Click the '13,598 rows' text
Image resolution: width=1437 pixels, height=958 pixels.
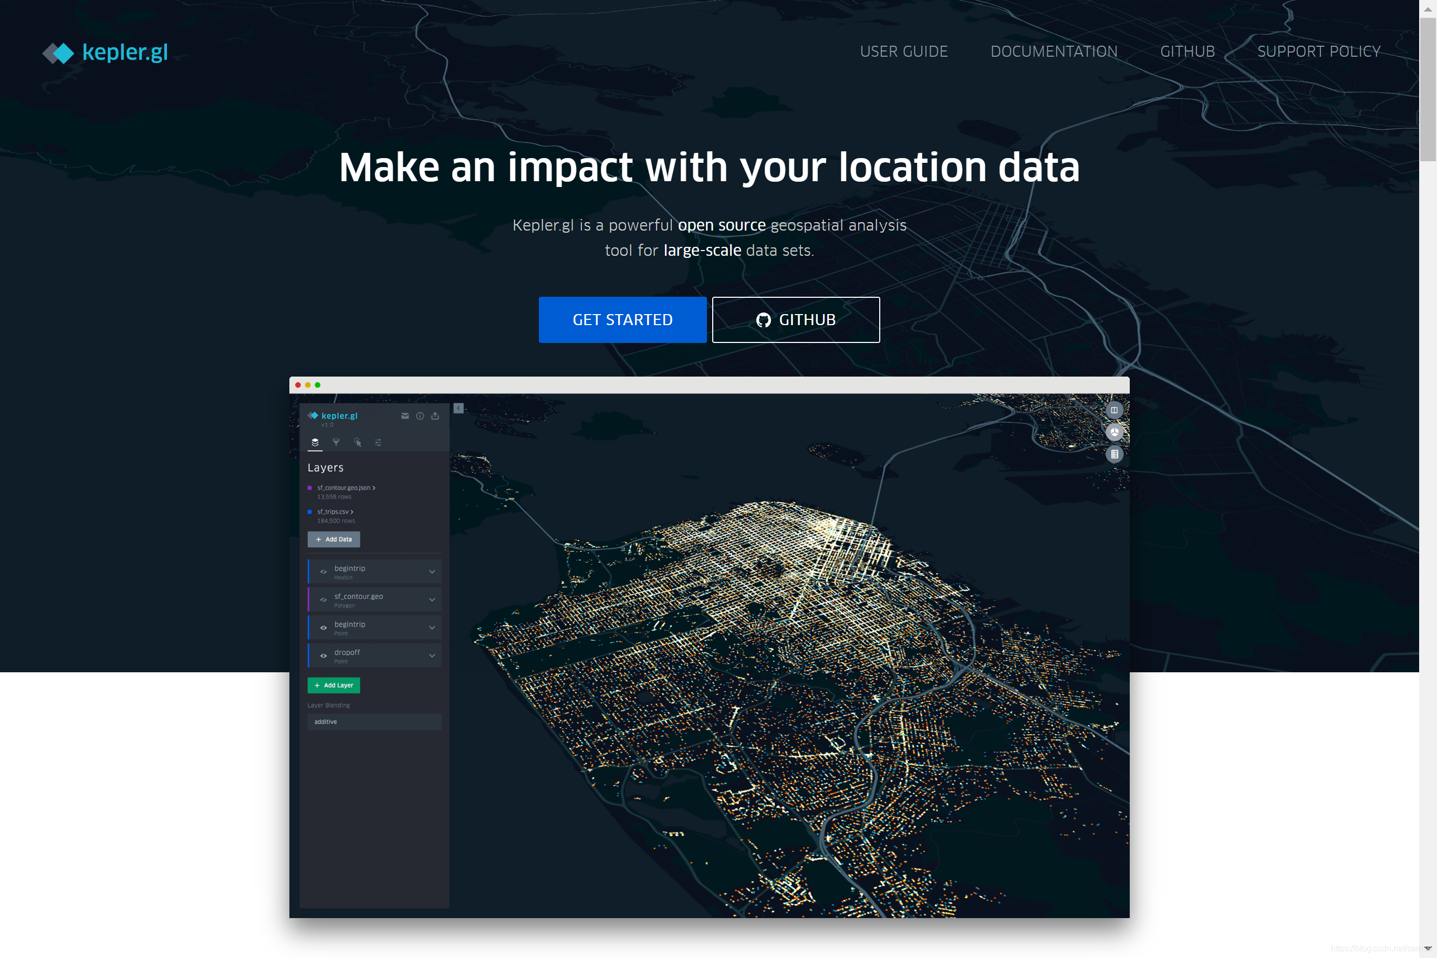point(334,497)
